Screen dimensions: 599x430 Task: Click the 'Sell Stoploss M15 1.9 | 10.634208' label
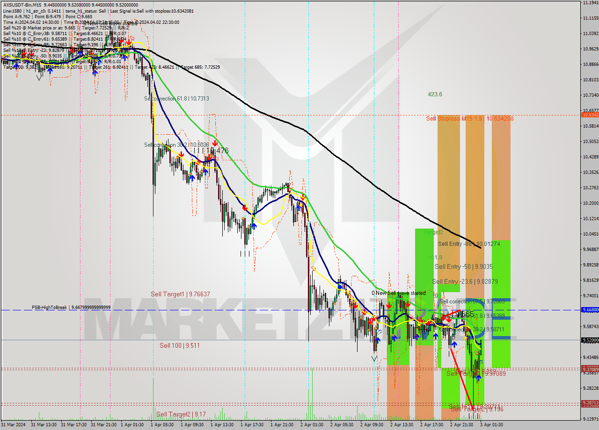470,119
